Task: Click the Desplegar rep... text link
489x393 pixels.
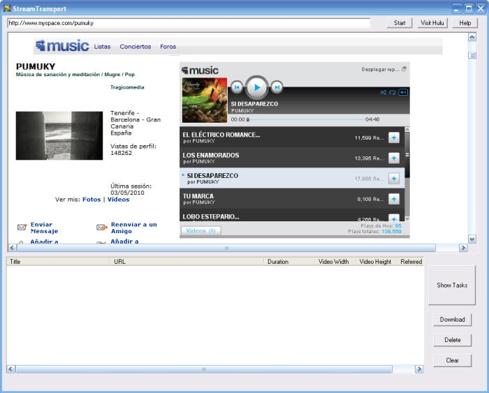Action: tap(380, 69)
